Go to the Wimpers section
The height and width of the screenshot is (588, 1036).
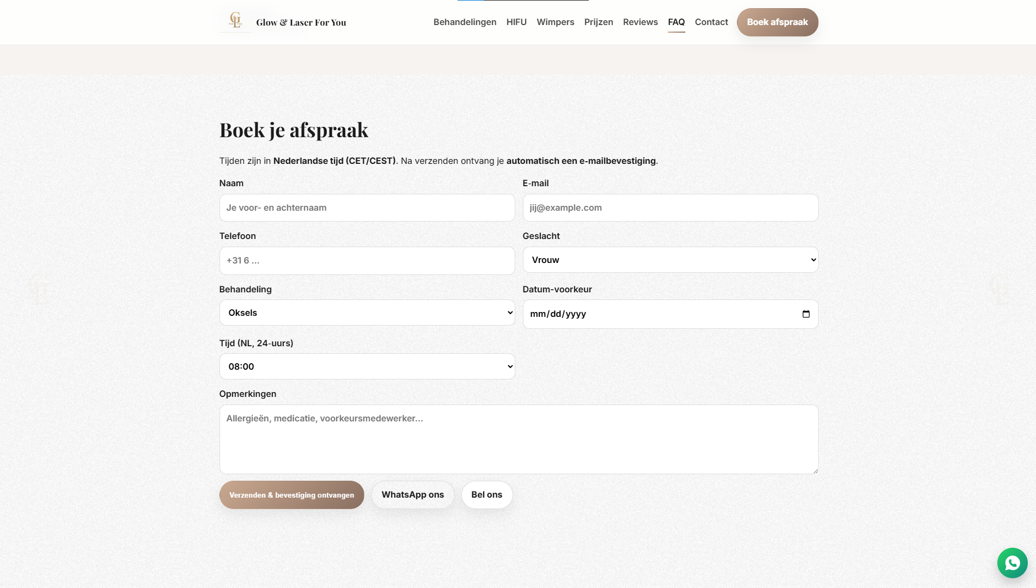(555, 22)
